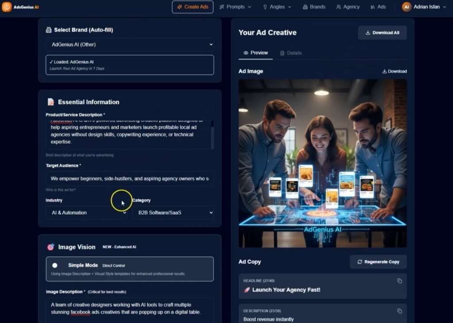Copy the headline with the copy icon
The image size is (453, 323).
[x=399, y=281]
